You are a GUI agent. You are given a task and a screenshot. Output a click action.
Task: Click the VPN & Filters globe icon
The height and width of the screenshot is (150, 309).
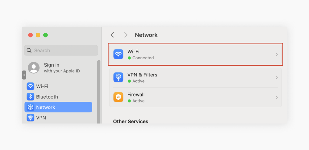click(x=118, y=77)
